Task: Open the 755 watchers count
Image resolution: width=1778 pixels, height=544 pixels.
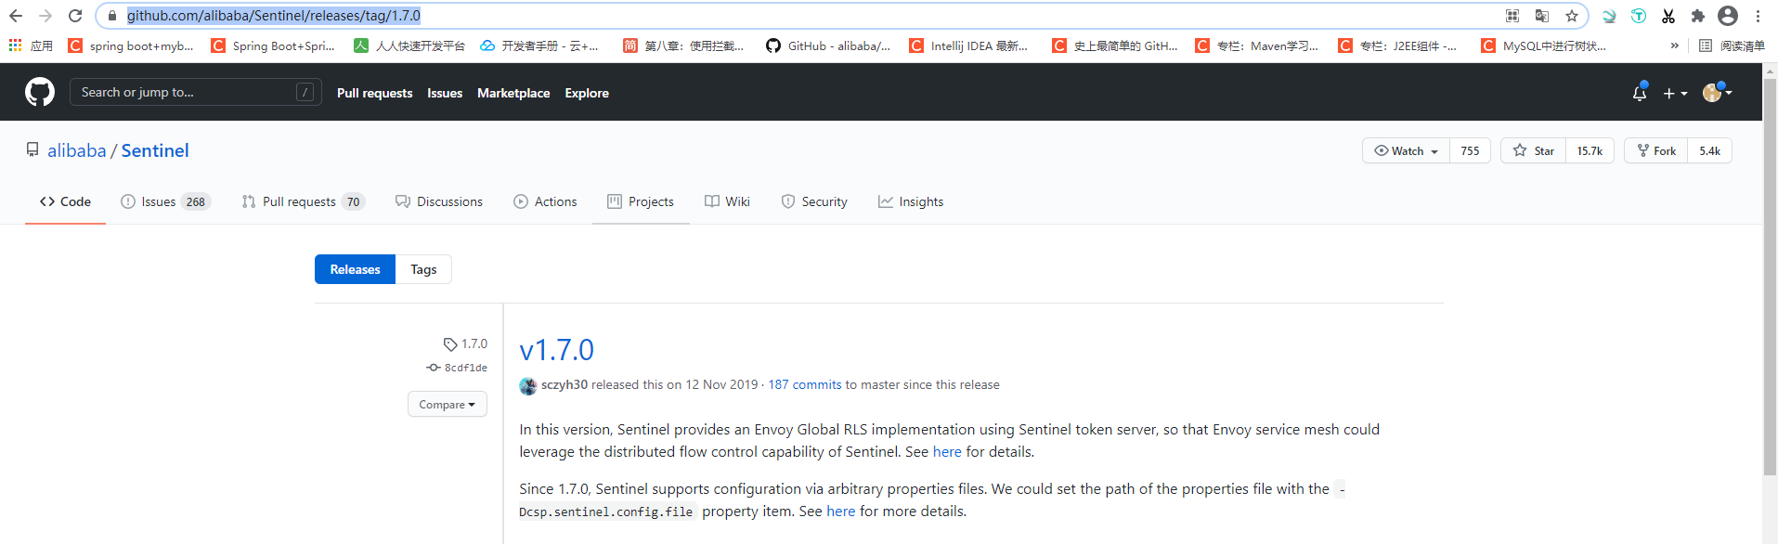Action: click(x=1470, y=150)
